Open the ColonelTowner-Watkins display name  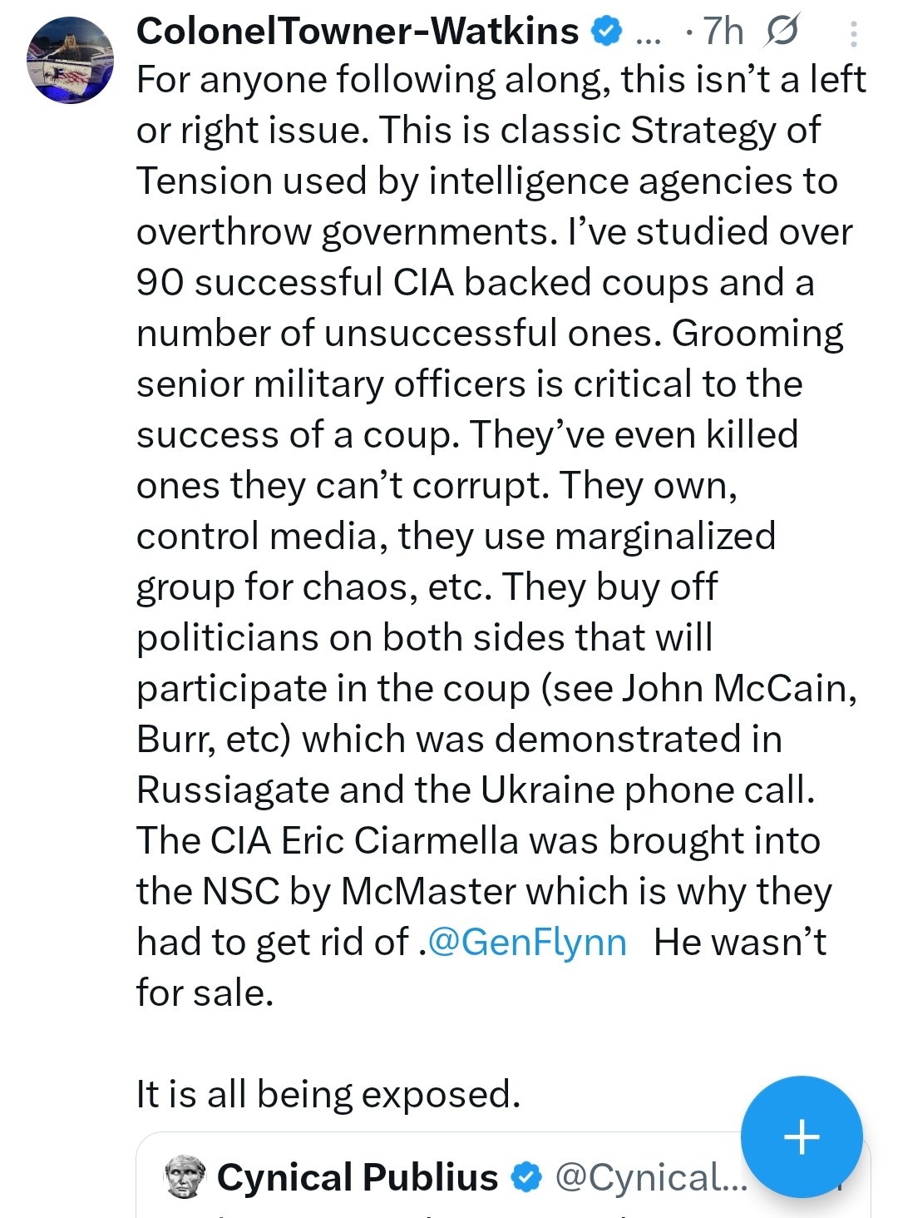(x=358, y=32)
